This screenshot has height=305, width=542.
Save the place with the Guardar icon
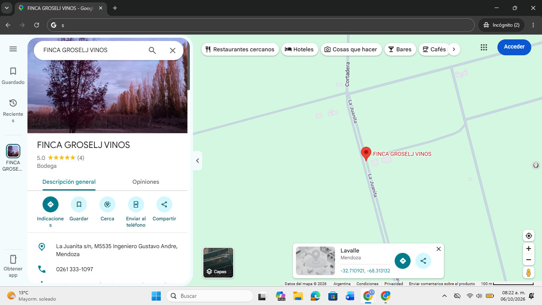click(79, 204)
